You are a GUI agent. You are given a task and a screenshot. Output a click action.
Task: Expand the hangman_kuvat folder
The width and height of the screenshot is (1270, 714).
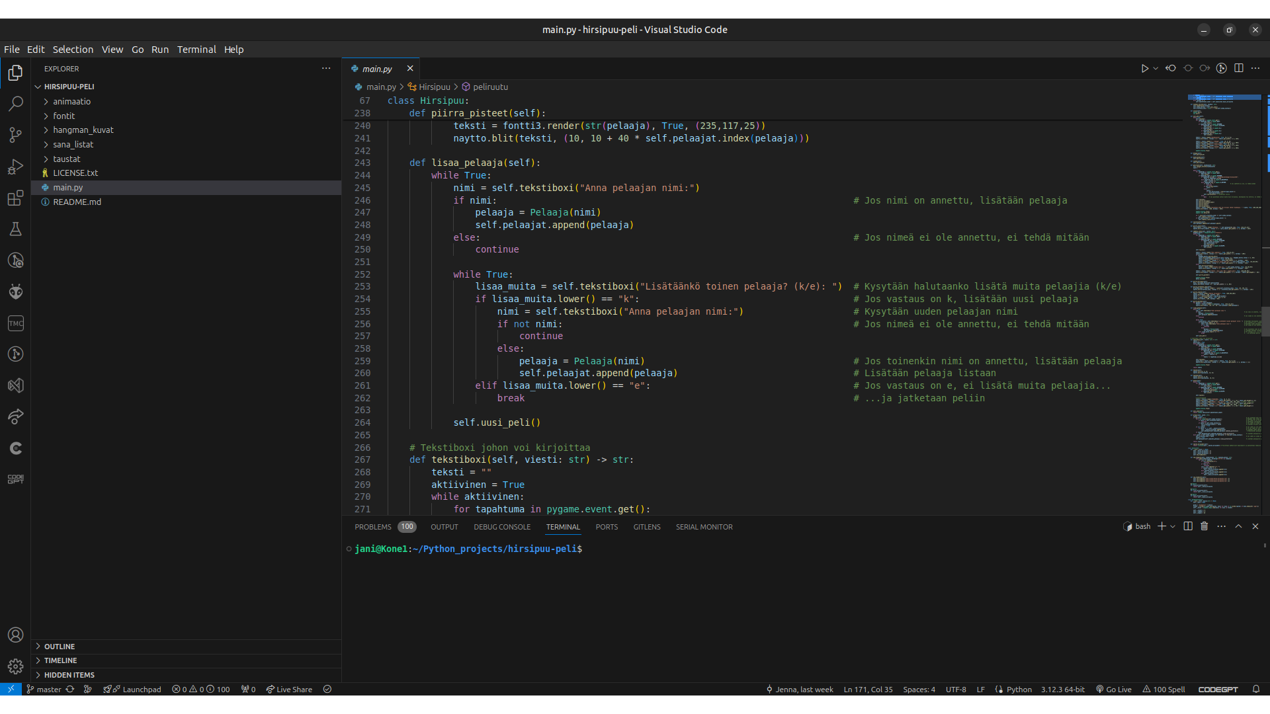point(83,130)
